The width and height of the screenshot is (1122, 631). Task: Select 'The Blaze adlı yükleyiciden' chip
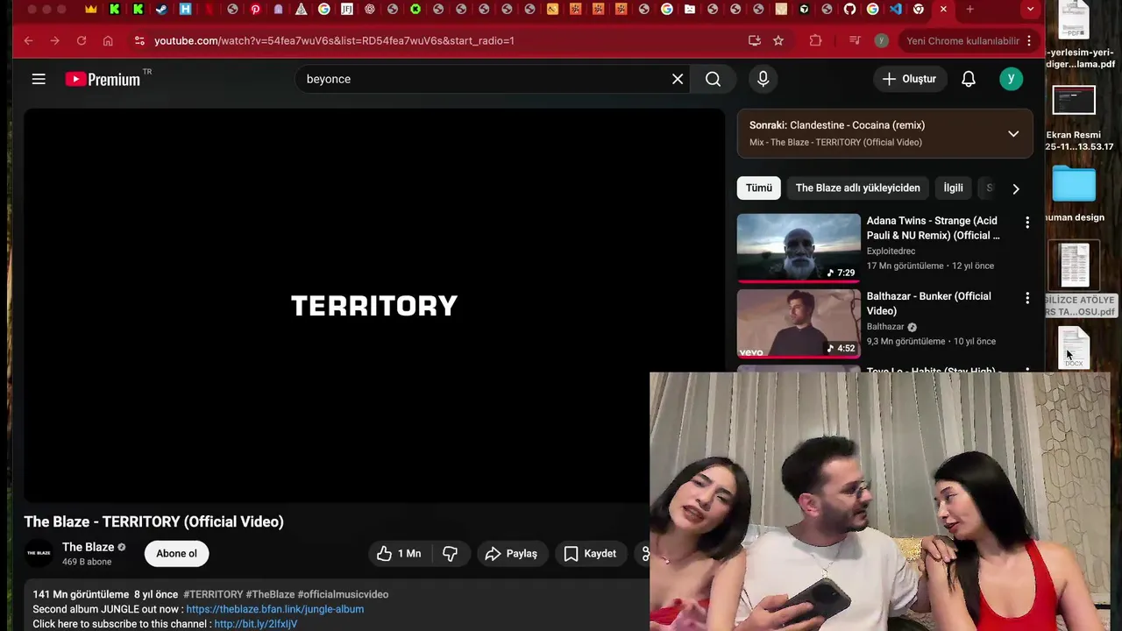(x=857, y=188)
